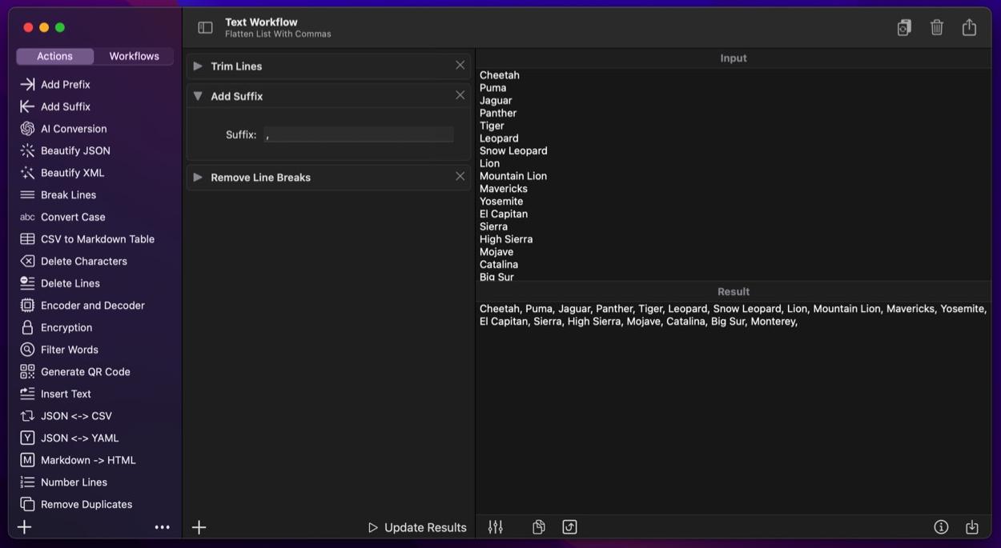
Task: Click the save result download icon
Action: coord(972,527)
